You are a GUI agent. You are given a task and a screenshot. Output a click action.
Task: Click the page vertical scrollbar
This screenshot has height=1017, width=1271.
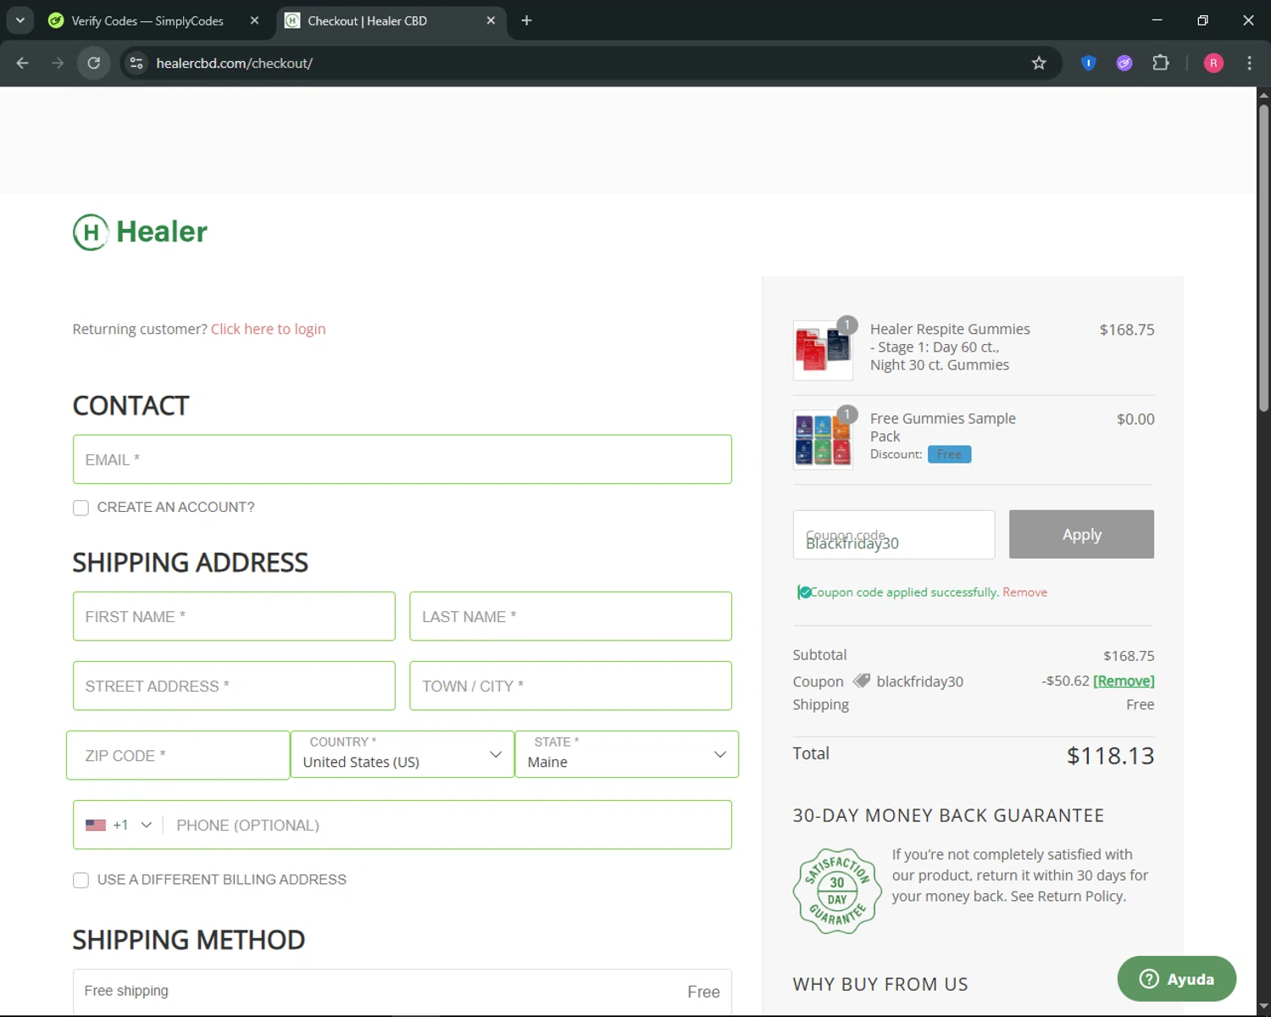pyautogui.click(x=1263, y=258)
